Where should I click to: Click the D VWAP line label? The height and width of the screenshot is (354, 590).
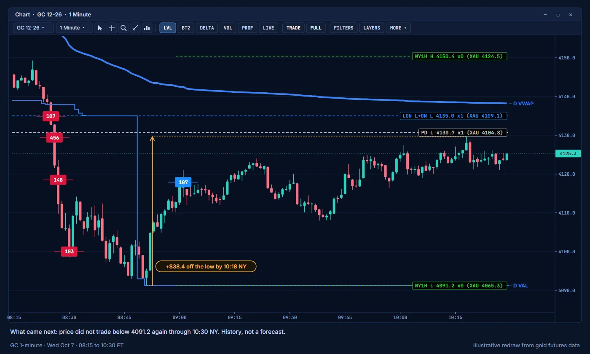click(523, 103)
